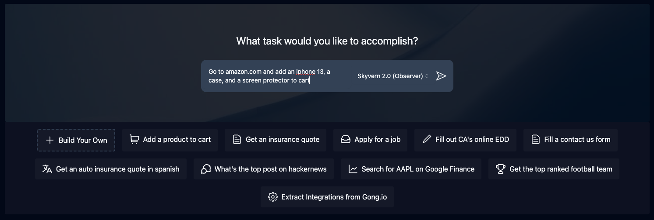Click the line chart icon beside Search for AAPL

coord(353,169)
